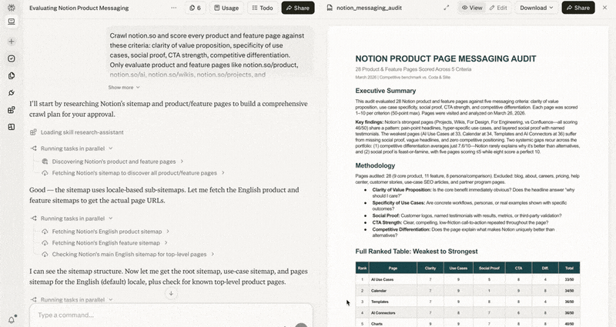Open the tasks checkmark sidebar icon
This screenshot has width=616, height=327.
click(x=12, y=58)
